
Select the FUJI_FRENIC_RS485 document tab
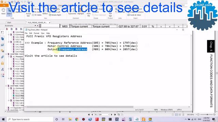coord(37,22)
